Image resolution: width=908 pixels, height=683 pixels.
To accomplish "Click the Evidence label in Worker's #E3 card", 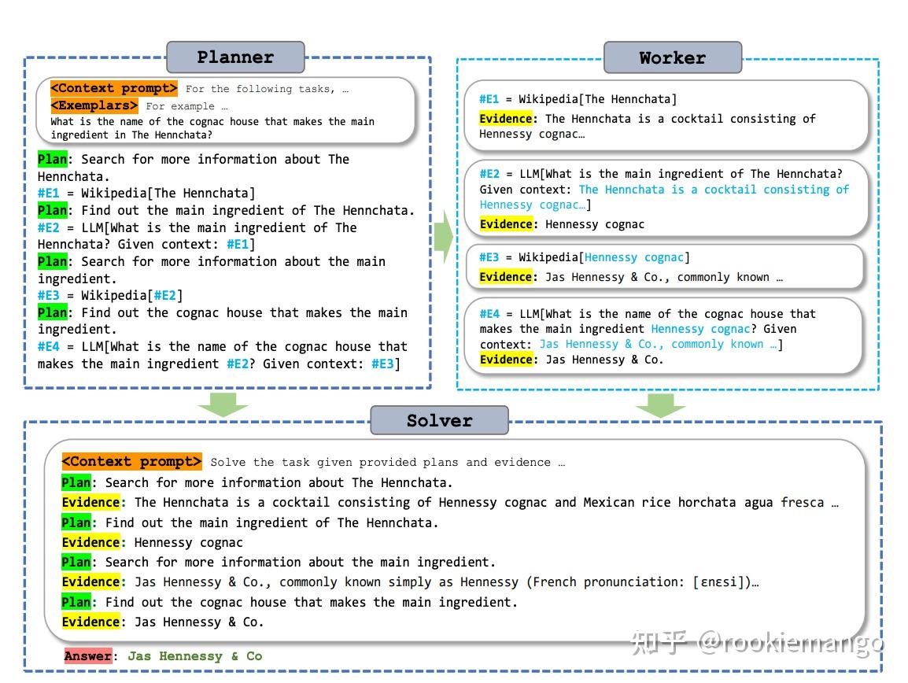I will [x=506, y=277].
